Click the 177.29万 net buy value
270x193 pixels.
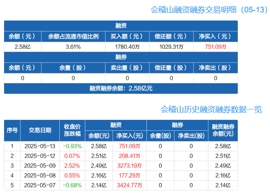130,176
